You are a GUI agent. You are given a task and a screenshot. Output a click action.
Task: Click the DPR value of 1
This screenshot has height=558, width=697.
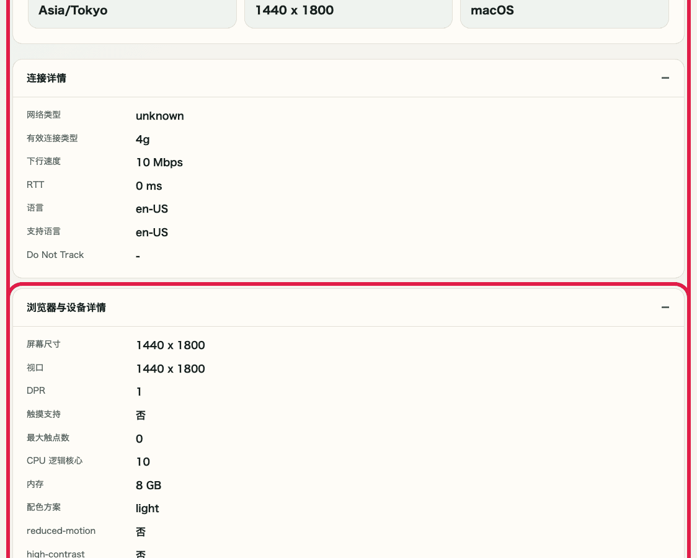(139, 391)
